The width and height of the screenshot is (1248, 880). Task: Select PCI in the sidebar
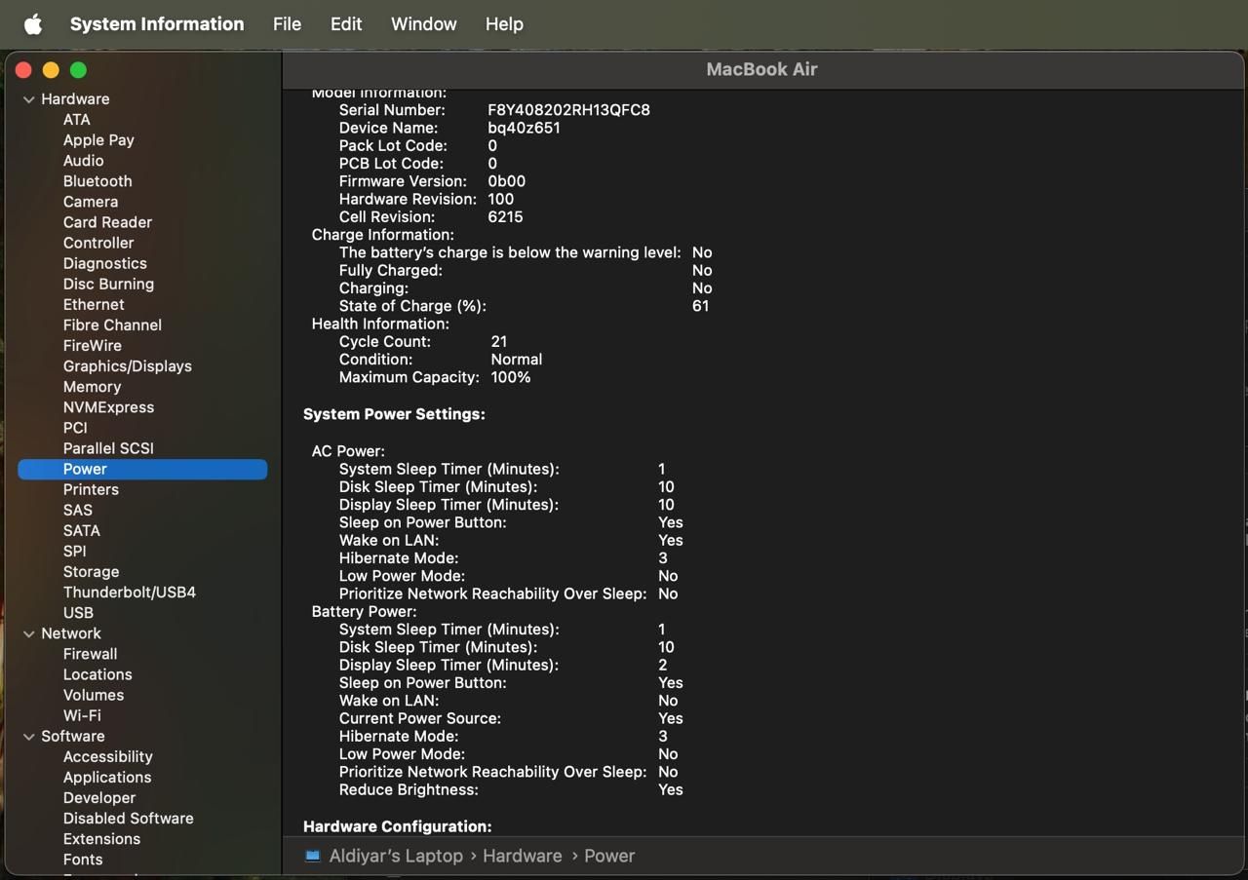click(75, 428)
